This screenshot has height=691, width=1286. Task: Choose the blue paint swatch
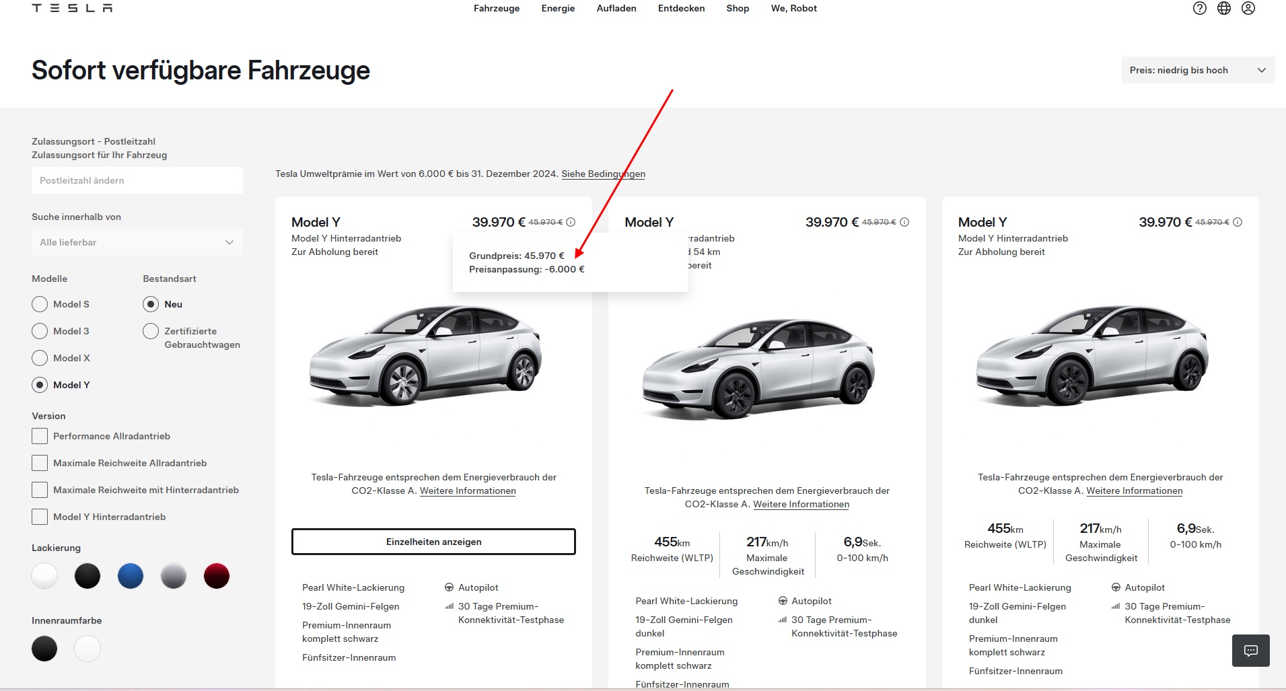coord(131,576)
